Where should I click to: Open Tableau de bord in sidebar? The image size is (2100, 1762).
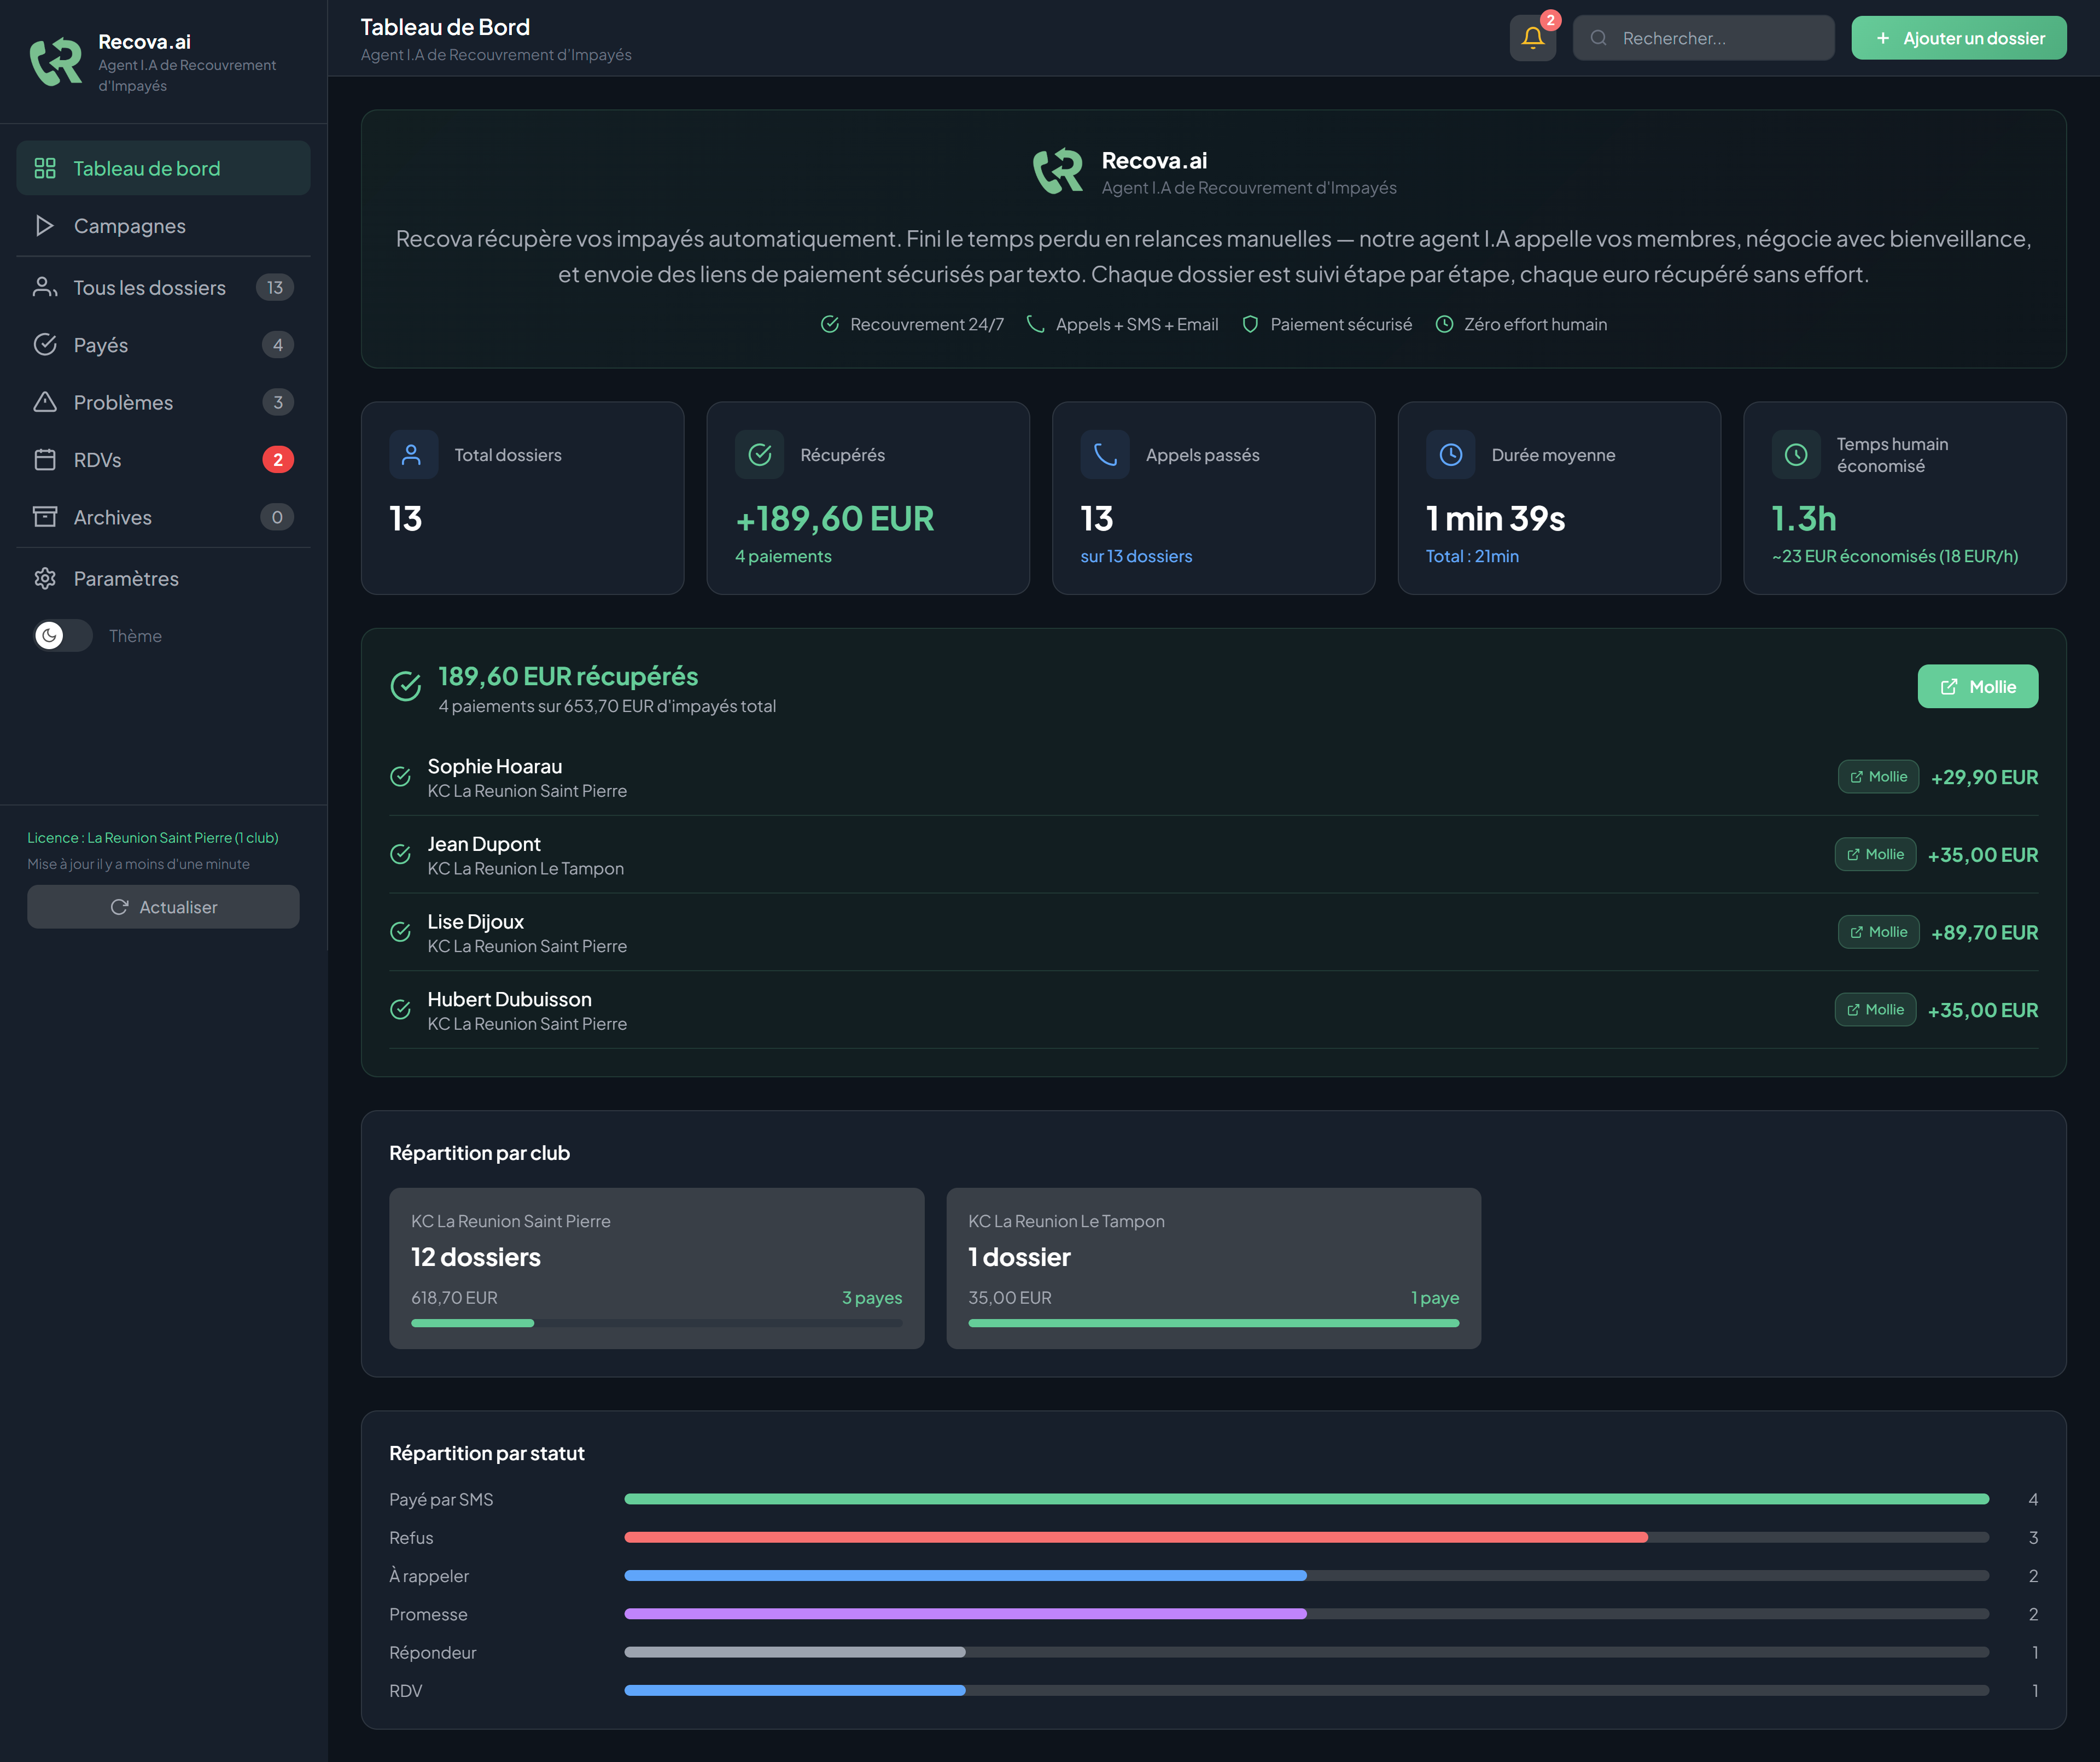click(x=163, y=168)
